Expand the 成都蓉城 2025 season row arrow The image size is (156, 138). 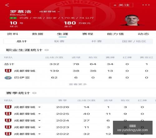tap(39, 114)
